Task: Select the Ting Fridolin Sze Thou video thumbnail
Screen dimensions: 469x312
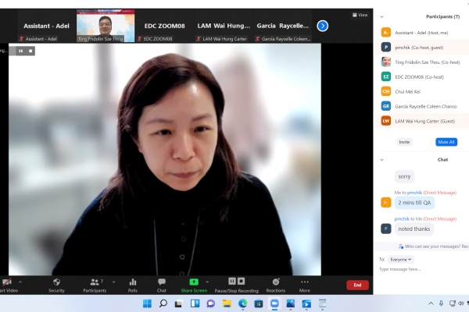Action: pos(106,26)
